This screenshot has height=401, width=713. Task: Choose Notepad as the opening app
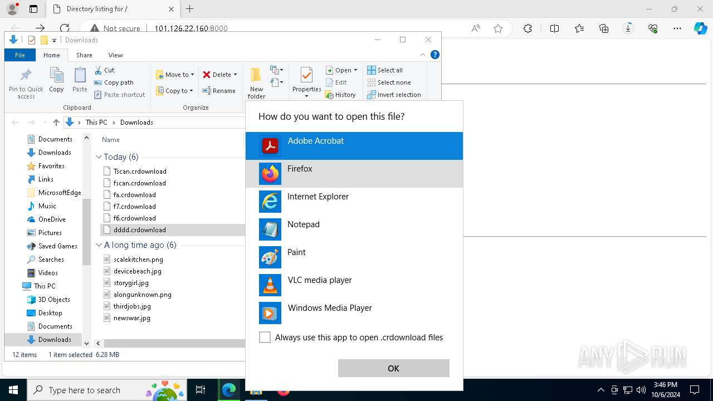pos(354,229)
